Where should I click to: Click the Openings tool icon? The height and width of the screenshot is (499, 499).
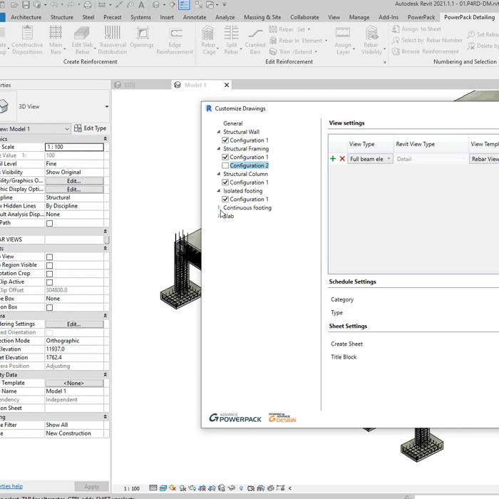tap(142, 33)
